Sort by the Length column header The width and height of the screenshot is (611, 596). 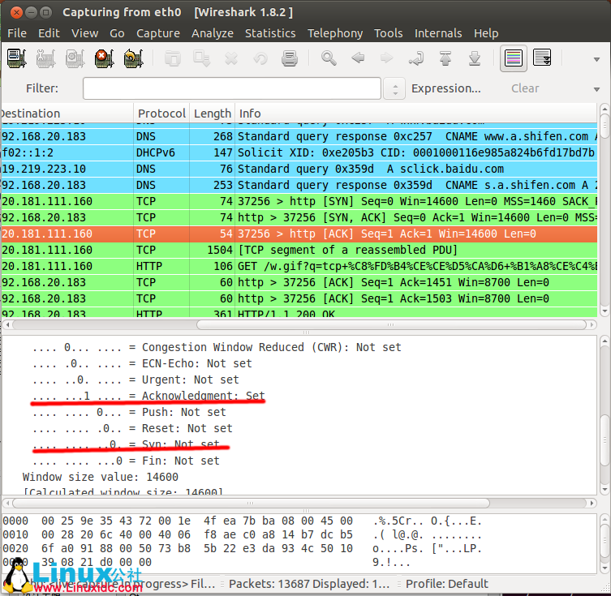tap(213, 114)
